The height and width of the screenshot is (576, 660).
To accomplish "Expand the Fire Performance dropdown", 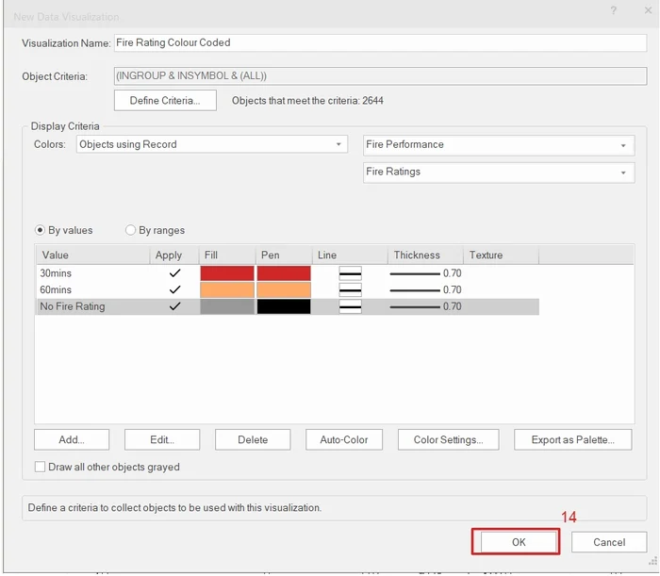I will 499,145.
